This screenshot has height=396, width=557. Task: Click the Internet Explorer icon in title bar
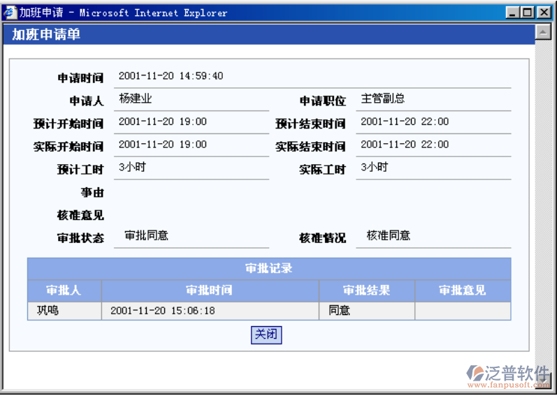(x=10, y=13)
